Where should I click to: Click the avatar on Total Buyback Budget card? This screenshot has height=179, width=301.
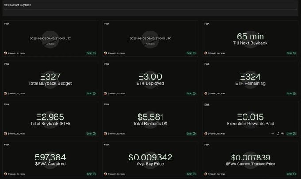click(x=5, y=93)
